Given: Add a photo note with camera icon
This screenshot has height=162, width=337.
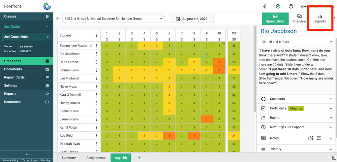Looking at the screenshot, I should click(311, 138).
